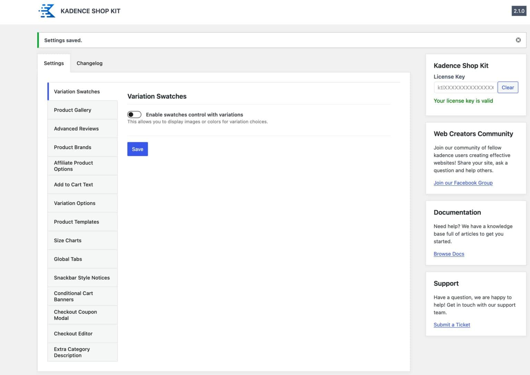This screenshot has height=375, width=530.
Task: Show the Size Charts settings
Action: [x=68, y=240]
